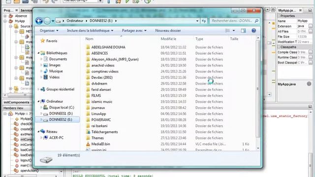
Task: Open the Organiser menu
Action: pyautogui.click(x=49, y=30)
